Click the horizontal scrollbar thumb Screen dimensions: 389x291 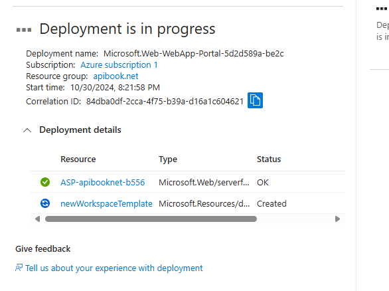(151, 219)
